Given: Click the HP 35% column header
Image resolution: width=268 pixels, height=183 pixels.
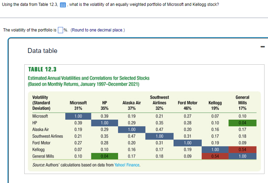Looking at the screenshot, I should (x=104, y=106).
